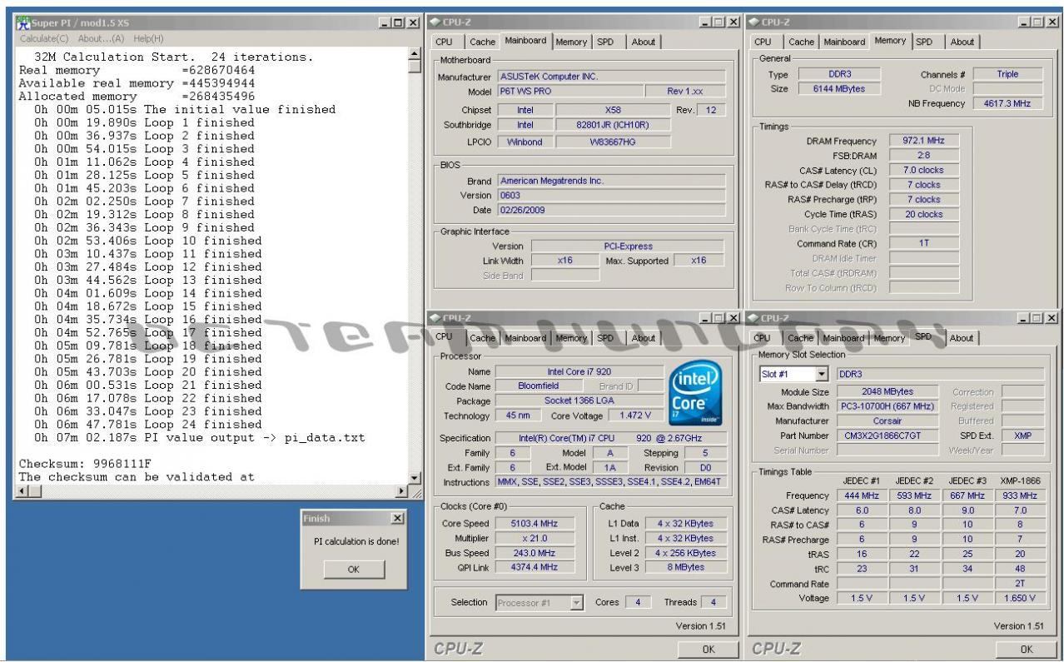Click right arrow of Super PI horizontal scrollbar
Viewport: 1064px width, 662px height.
tap(403, 491)
